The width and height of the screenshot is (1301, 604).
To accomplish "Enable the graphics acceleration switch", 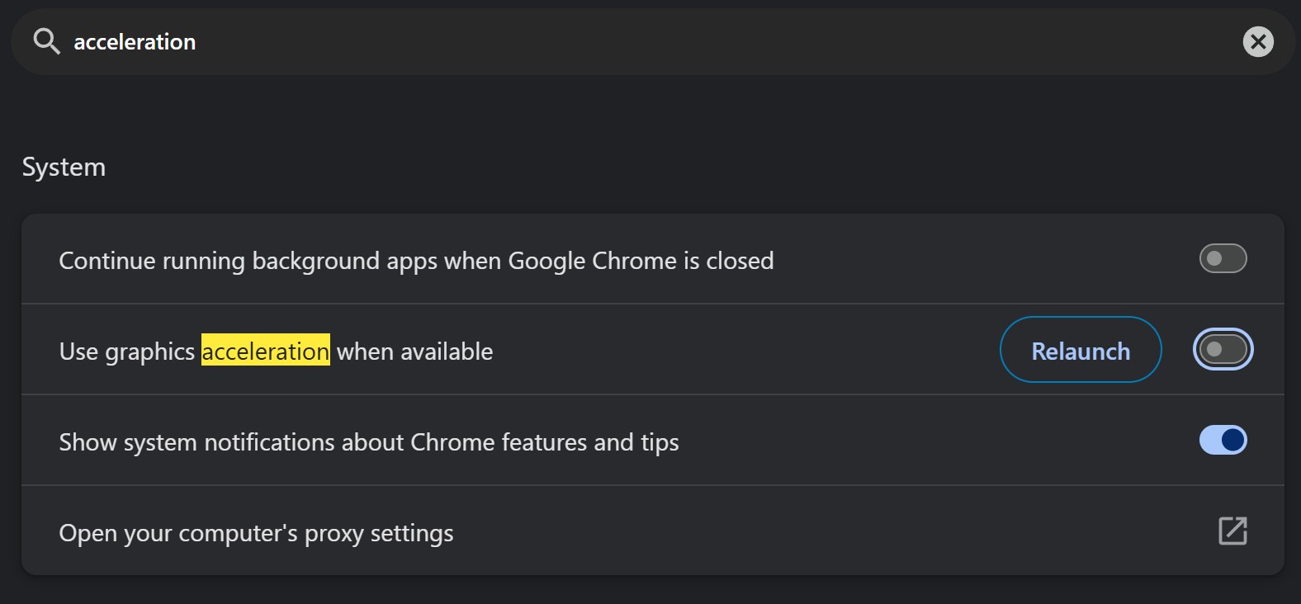I will pos(1223,350).
